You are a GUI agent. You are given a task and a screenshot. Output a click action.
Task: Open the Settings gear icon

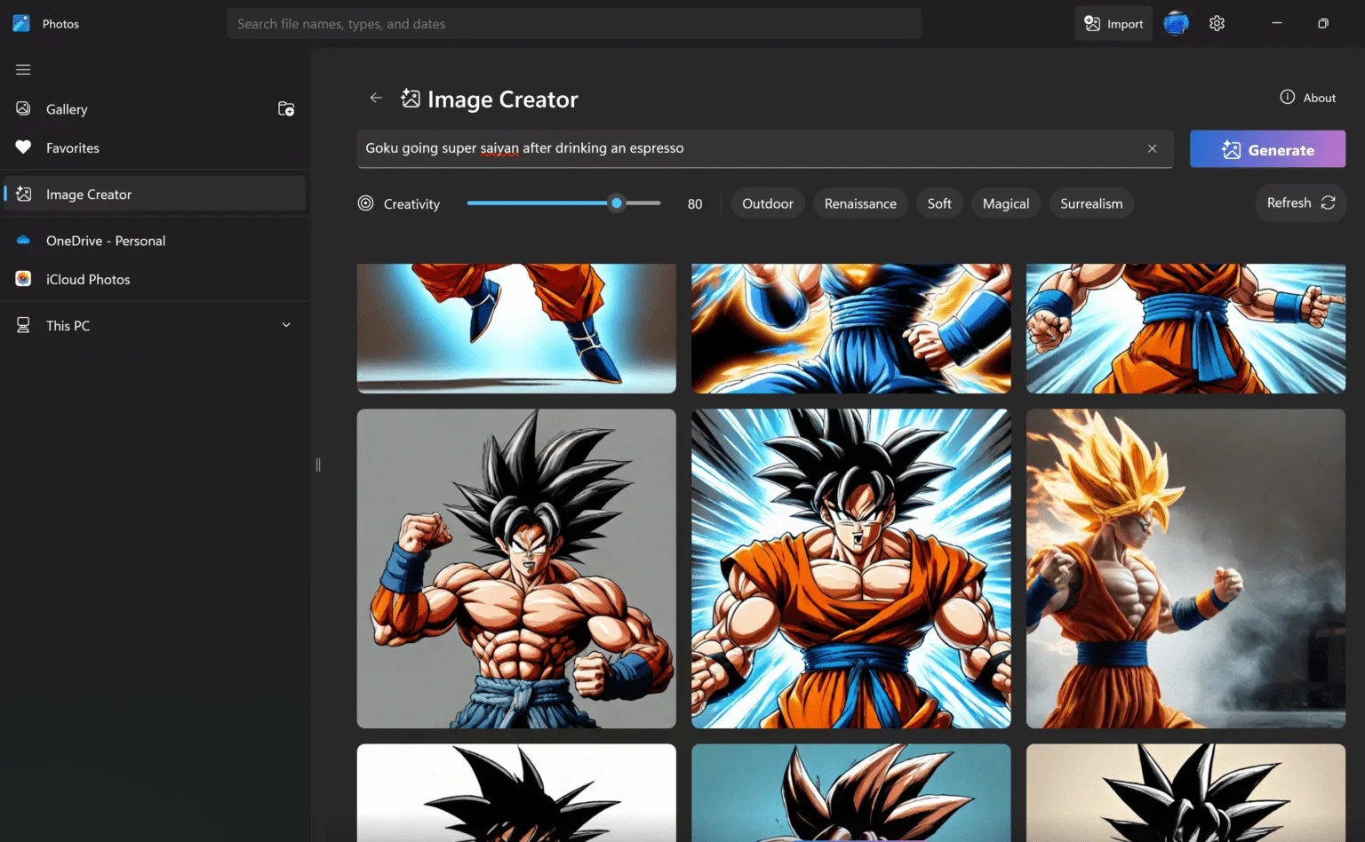click(x=1217, y=24)
